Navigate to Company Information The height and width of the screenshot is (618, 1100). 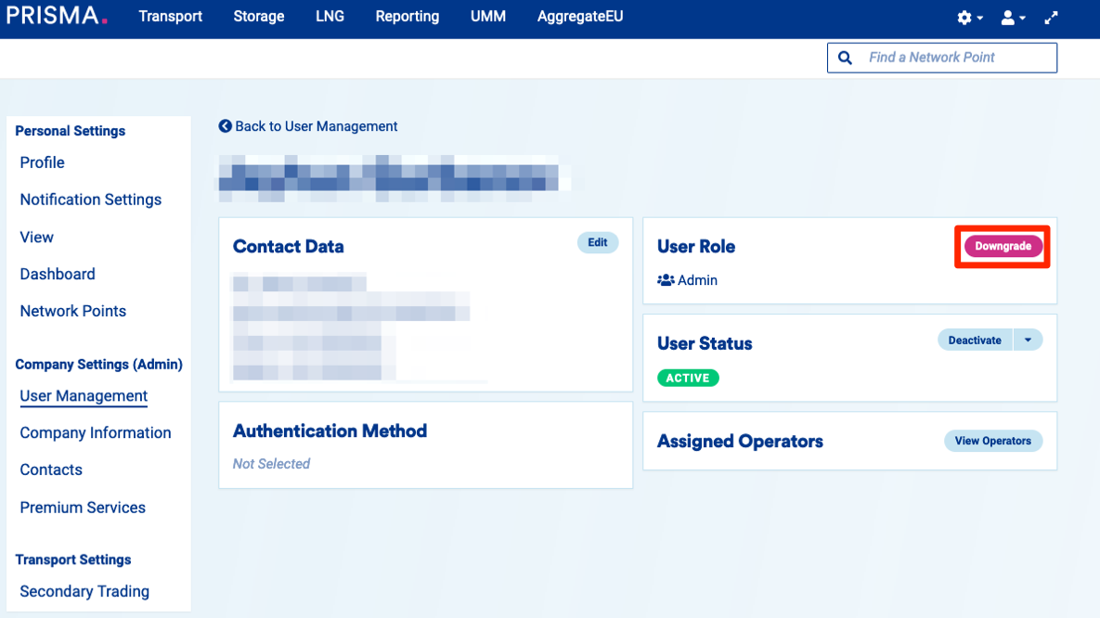(96, 433)
